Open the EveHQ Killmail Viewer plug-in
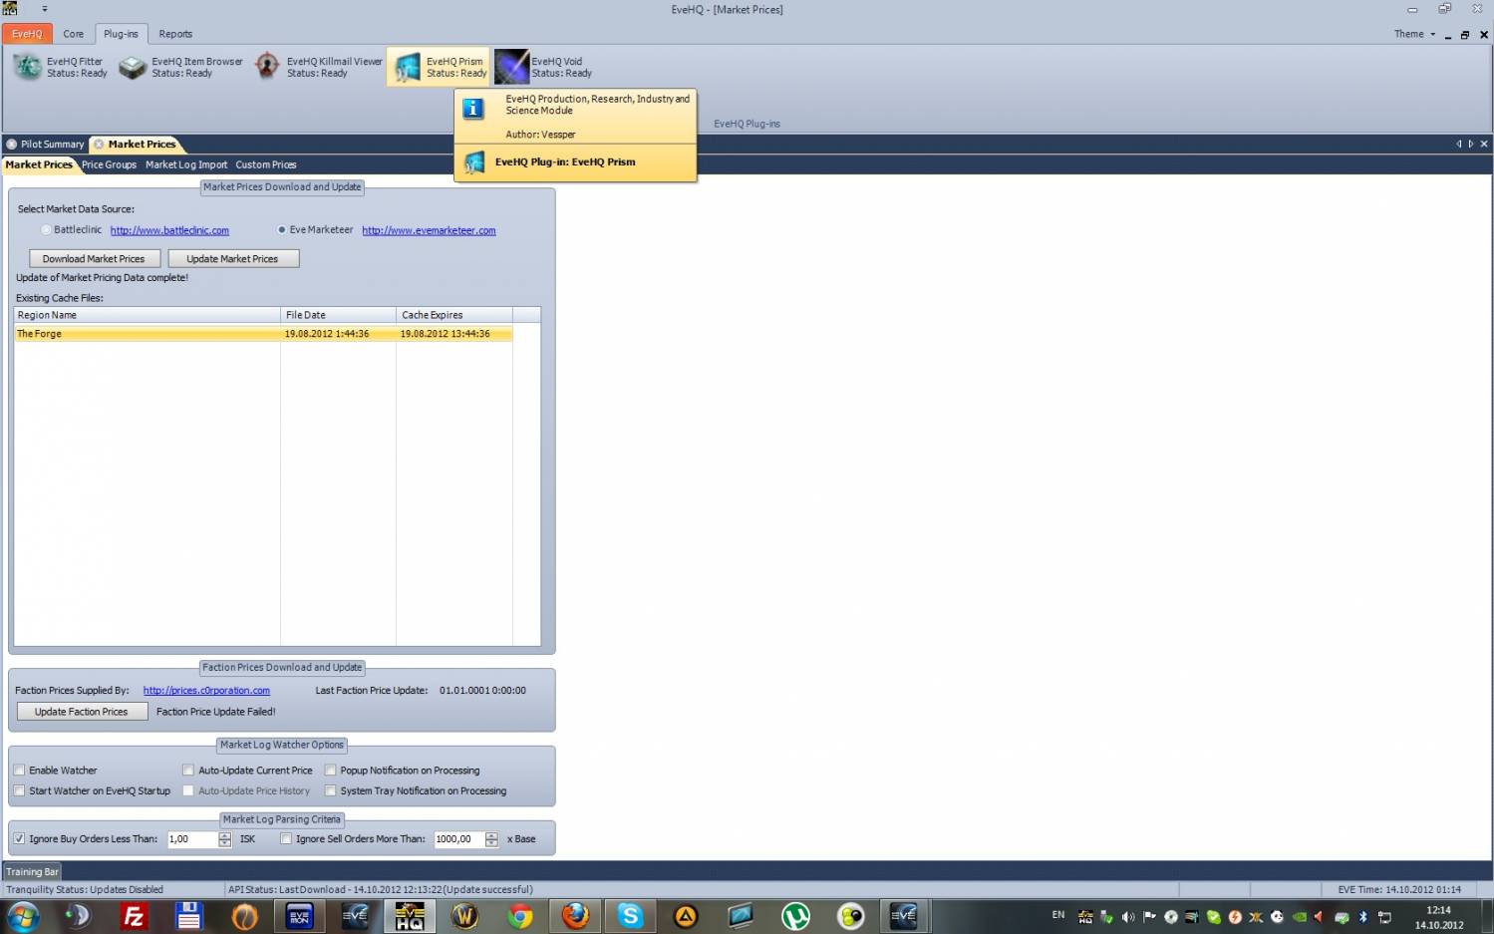 pyautogui.click(x=318, y=67)
